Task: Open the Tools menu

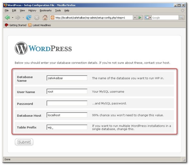Action: click(58, 10)
